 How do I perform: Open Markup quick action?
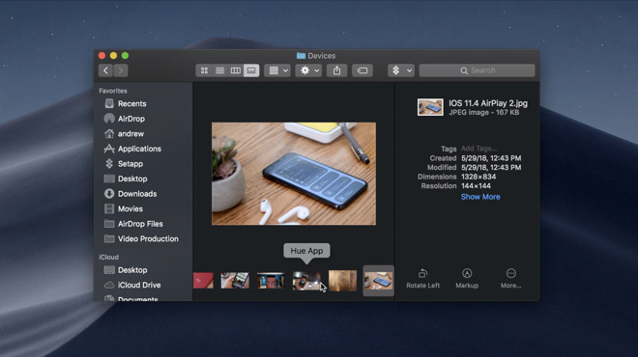467,279
